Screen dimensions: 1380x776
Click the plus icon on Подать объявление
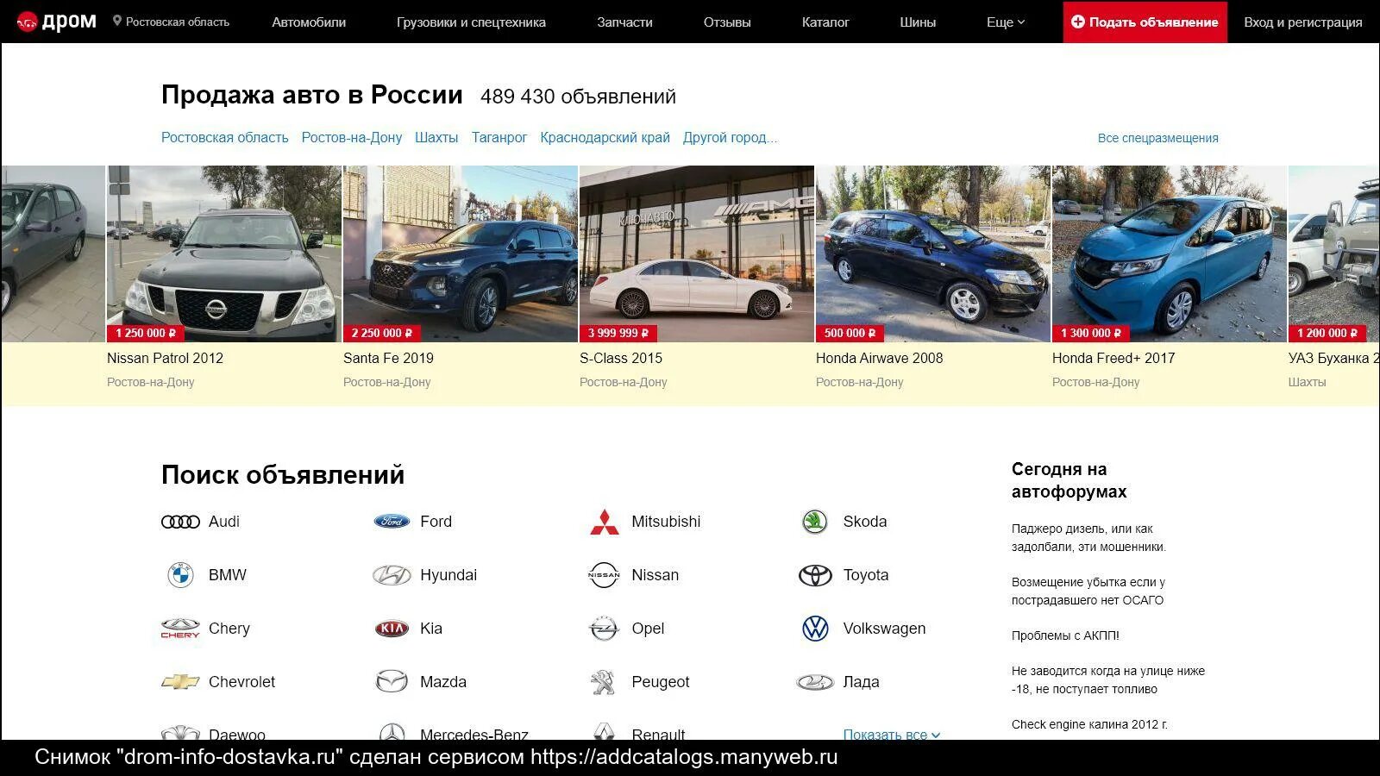tap(1078, 22)
